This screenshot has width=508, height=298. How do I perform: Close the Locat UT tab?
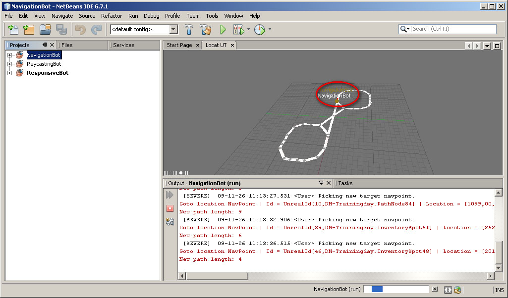[x=232, y=46]
